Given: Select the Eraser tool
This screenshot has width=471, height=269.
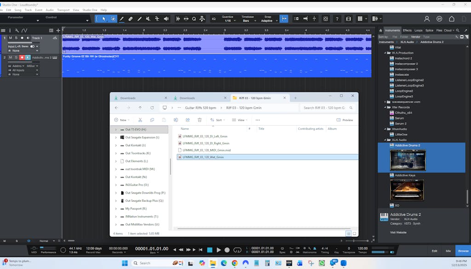Looking at the screenshot, I should coord(130,19).
